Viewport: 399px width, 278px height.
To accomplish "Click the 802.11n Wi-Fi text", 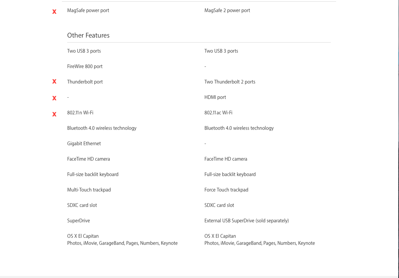I will point(80,113).
